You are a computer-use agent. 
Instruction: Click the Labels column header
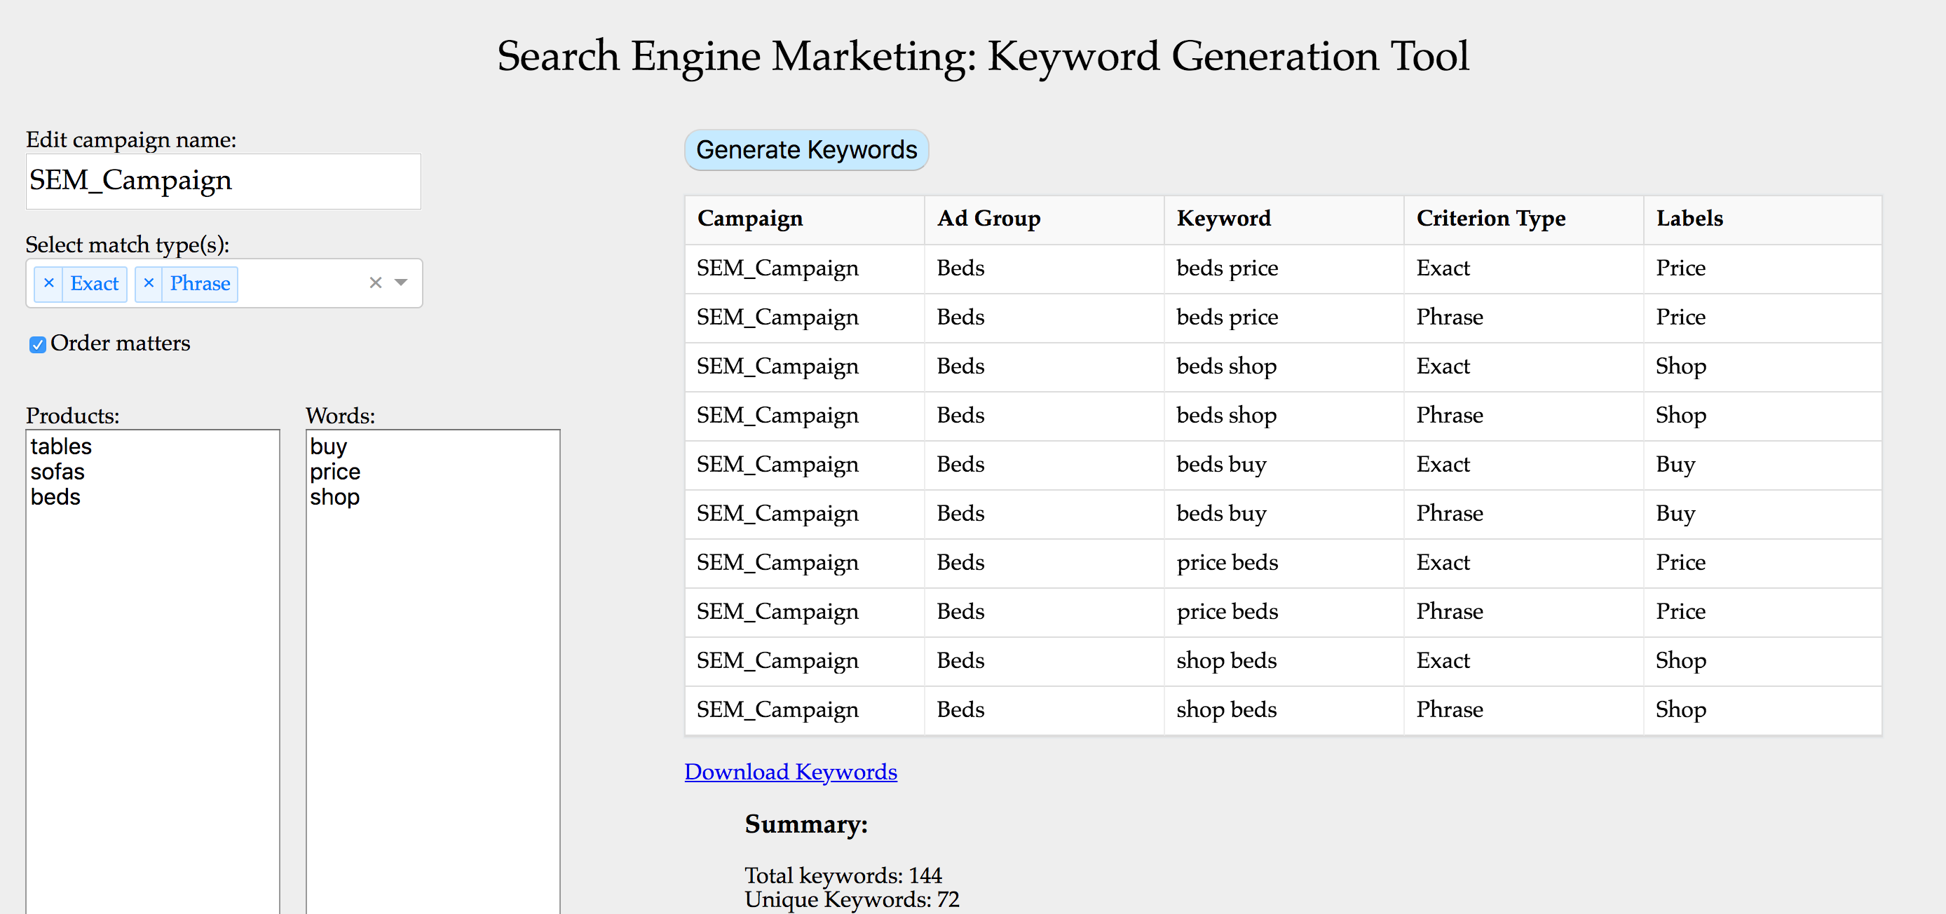[1689, 219]
